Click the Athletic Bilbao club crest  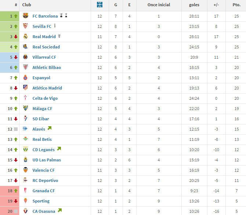click(x=25, y=68)
